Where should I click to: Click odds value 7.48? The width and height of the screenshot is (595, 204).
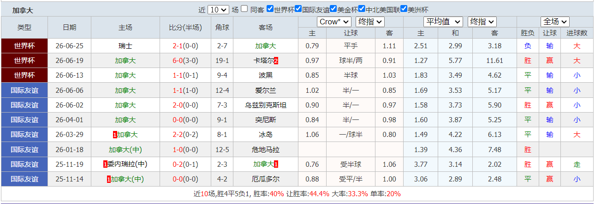(x=494, y=149)
